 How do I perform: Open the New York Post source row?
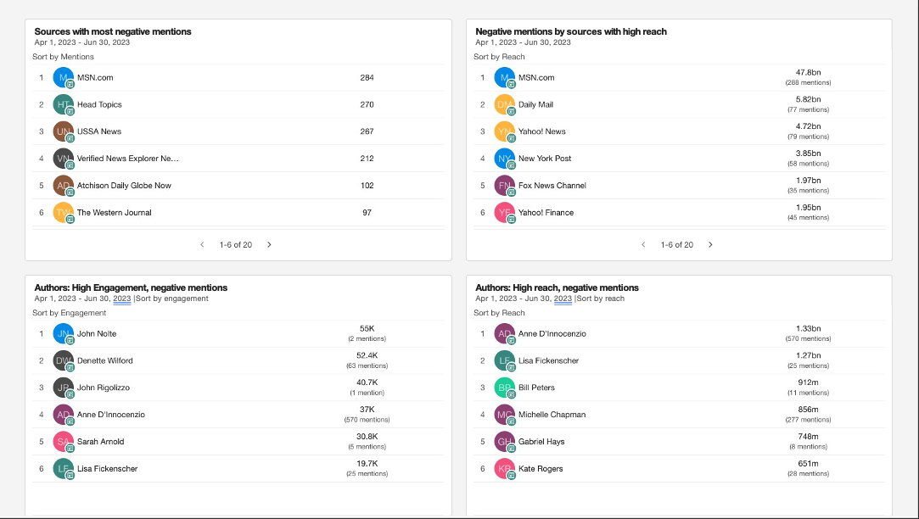point(544,159)
